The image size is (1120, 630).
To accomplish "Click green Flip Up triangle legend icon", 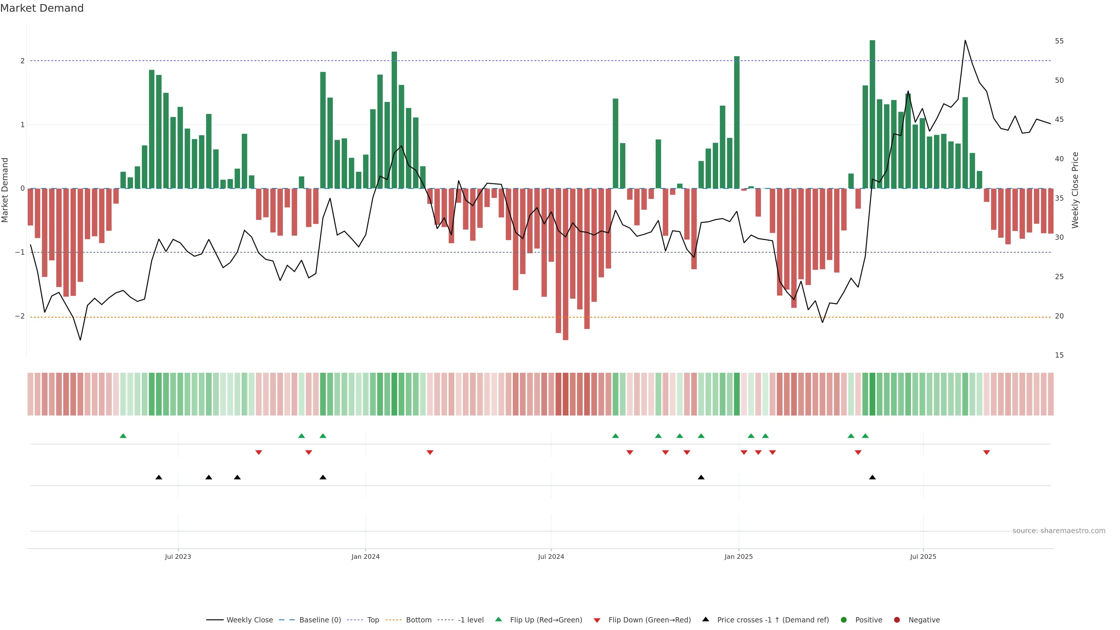I will [x=498, y=619].
